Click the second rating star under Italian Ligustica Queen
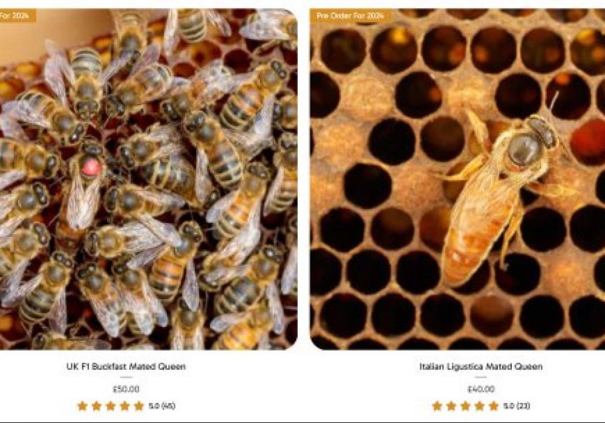The image size is (605, 423). [451, 405]
